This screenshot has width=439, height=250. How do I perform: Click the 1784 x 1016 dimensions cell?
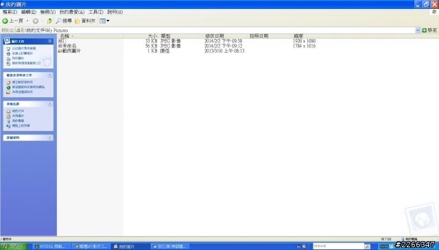304,46
